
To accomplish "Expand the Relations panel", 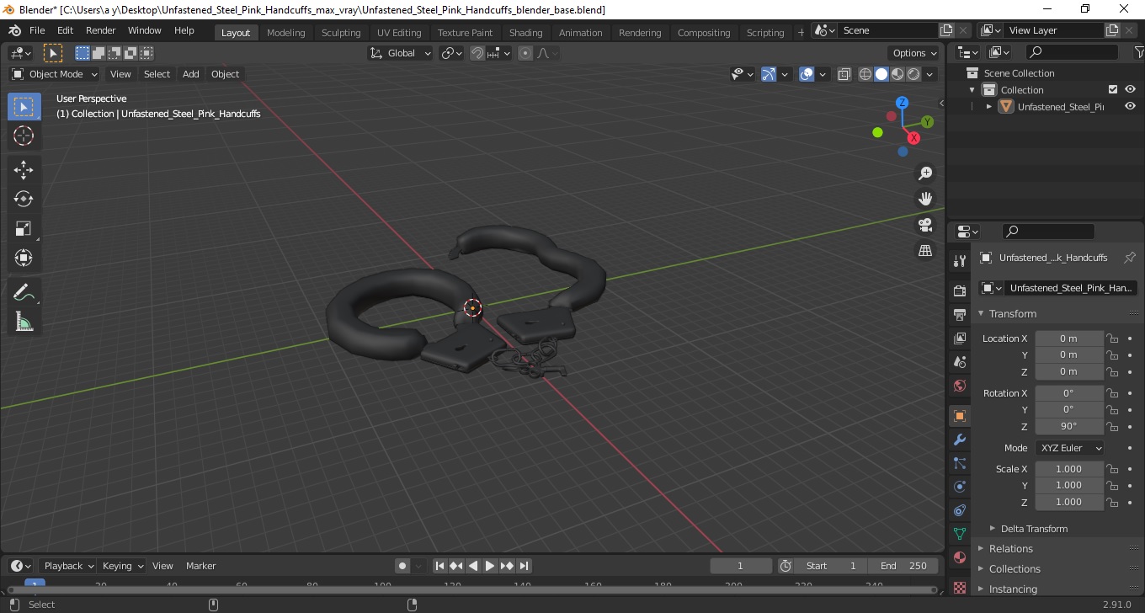I will (1010, 549).
